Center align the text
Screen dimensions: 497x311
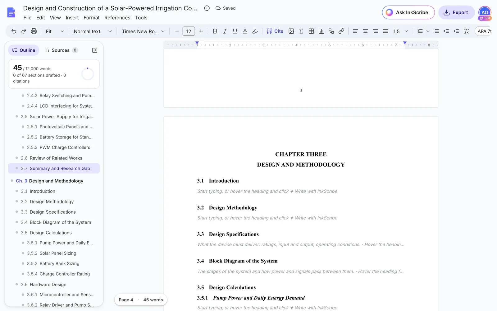click(365, 31)
